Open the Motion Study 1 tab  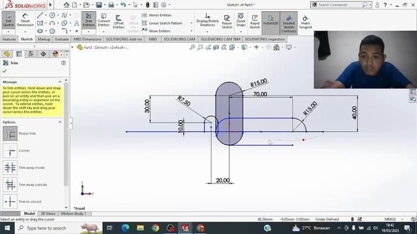(x=74, y=214)
